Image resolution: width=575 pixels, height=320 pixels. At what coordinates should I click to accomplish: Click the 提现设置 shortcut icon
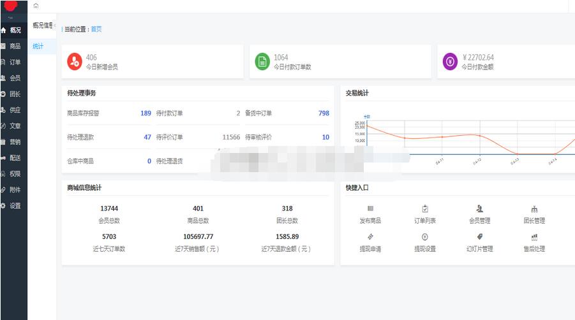coord(425,237)
